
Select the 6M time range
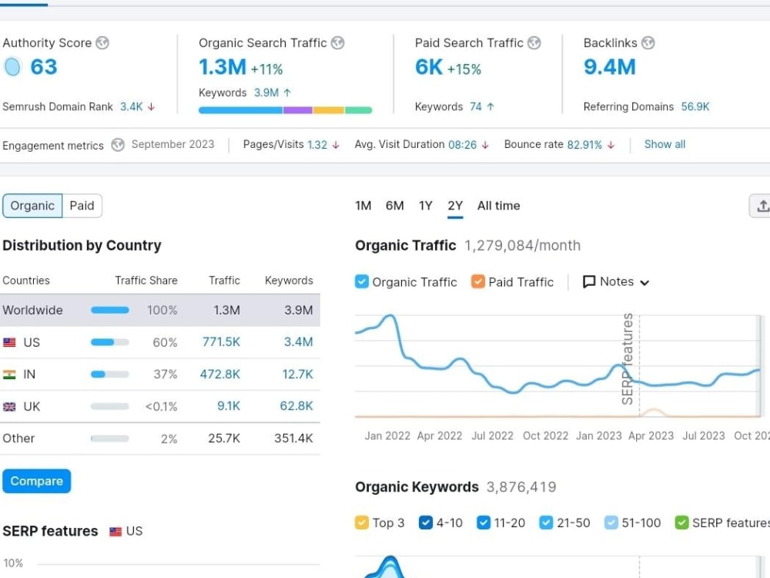(x=395, y=206)
